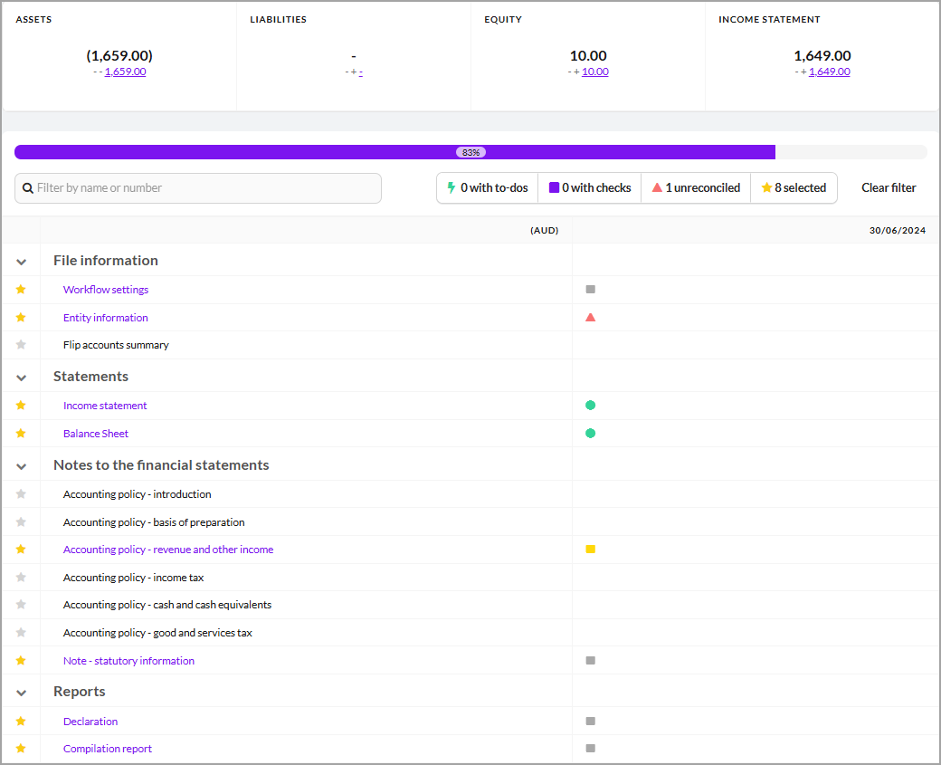Click yellow square on revenue and other income

pyautogui.click(x=590, y=550)
